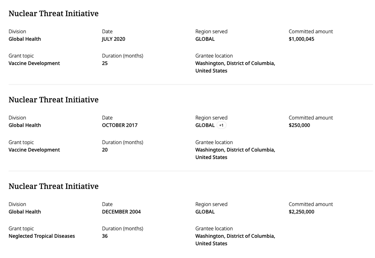375x258 pixels.
Task: Click the duration value 36
Action: pos(105,236)
